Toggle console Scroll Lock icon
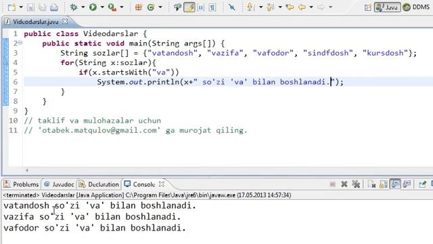Image resolution: width=433 pixels, height=244 pixels. (x=384, y=184)
